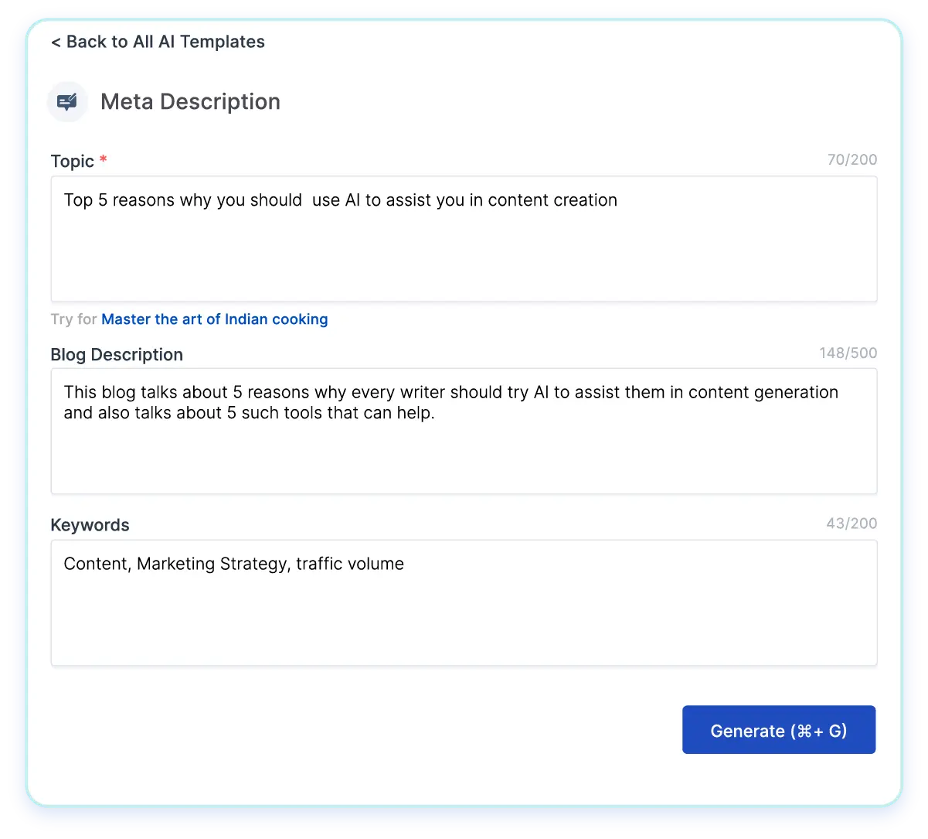
Task: Go back to All AI Templates
Action: (158, 42)
